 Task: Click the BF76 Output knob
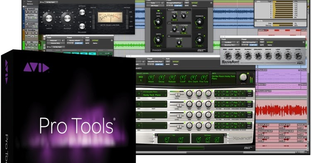point(67,18)
